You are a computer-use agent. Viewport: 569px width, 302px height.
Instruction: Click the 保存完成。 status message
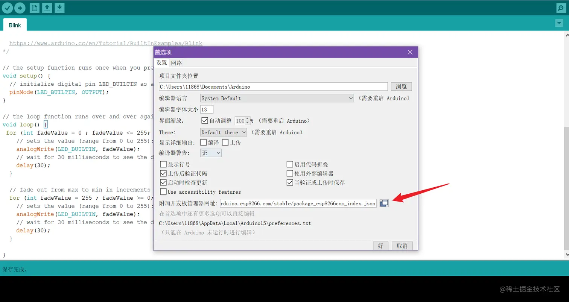[x=15, y=269]
